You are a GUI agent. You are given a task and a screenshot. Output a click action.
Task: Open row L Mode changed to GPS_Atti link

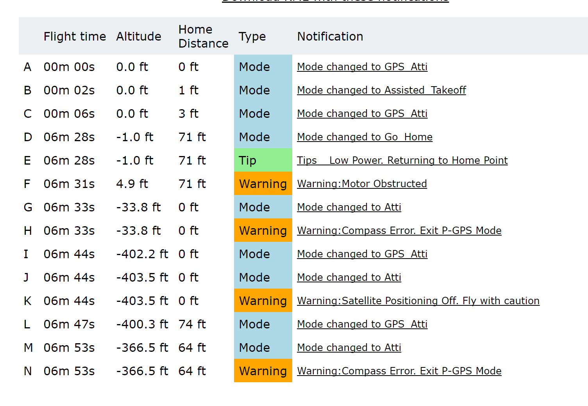[362, 324]
